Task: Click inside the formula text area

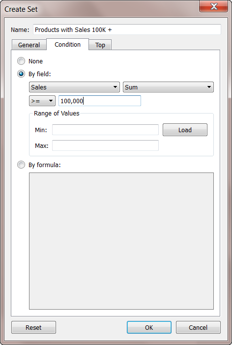Action: tap(121, 241)
